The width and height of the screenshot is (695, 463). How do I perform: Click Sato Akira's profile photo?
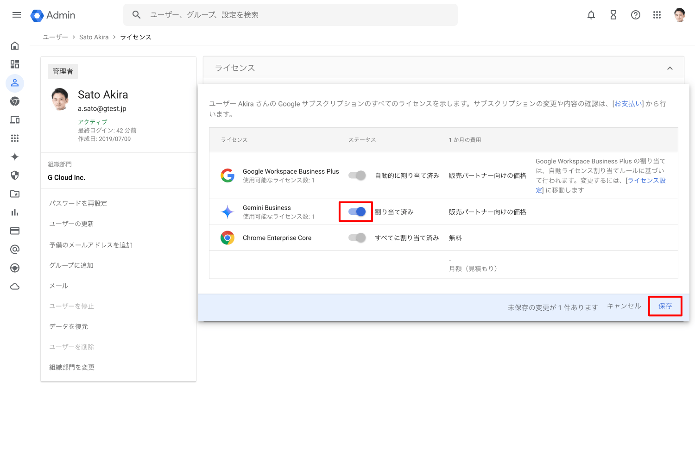60,99
